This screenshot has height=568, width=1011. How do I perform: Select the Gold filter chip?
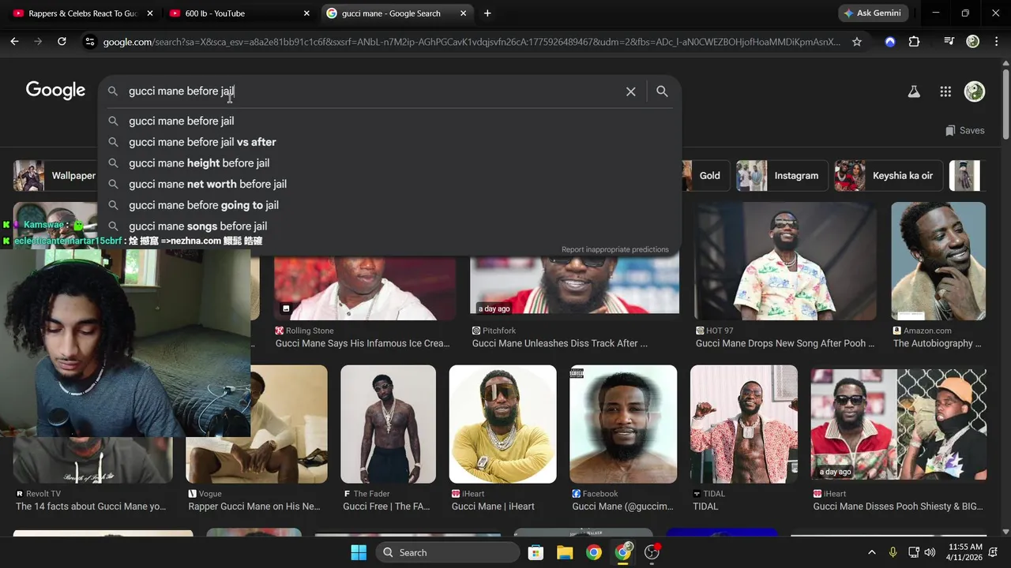705,176
